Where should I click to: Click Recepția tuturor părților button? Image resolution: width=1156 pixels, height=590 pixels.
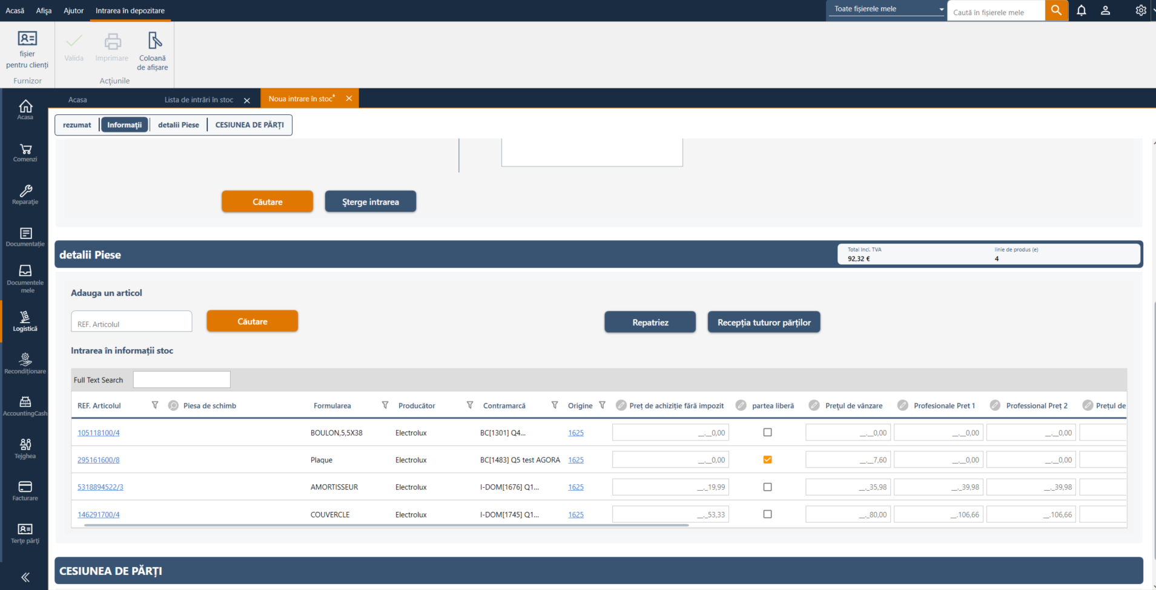click(x=764, y=323)
